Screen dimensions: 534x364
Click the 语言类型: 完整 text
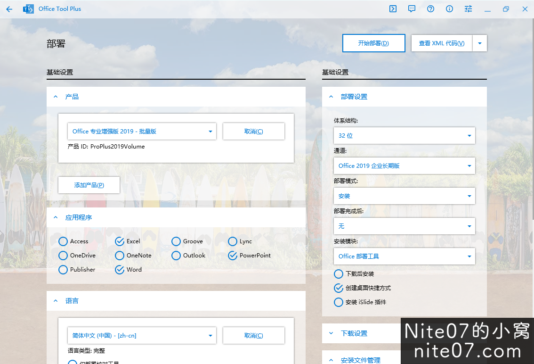87,351
